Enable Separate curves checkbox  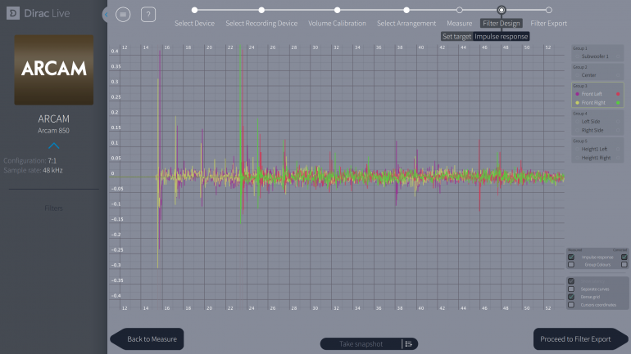[571, 289]
